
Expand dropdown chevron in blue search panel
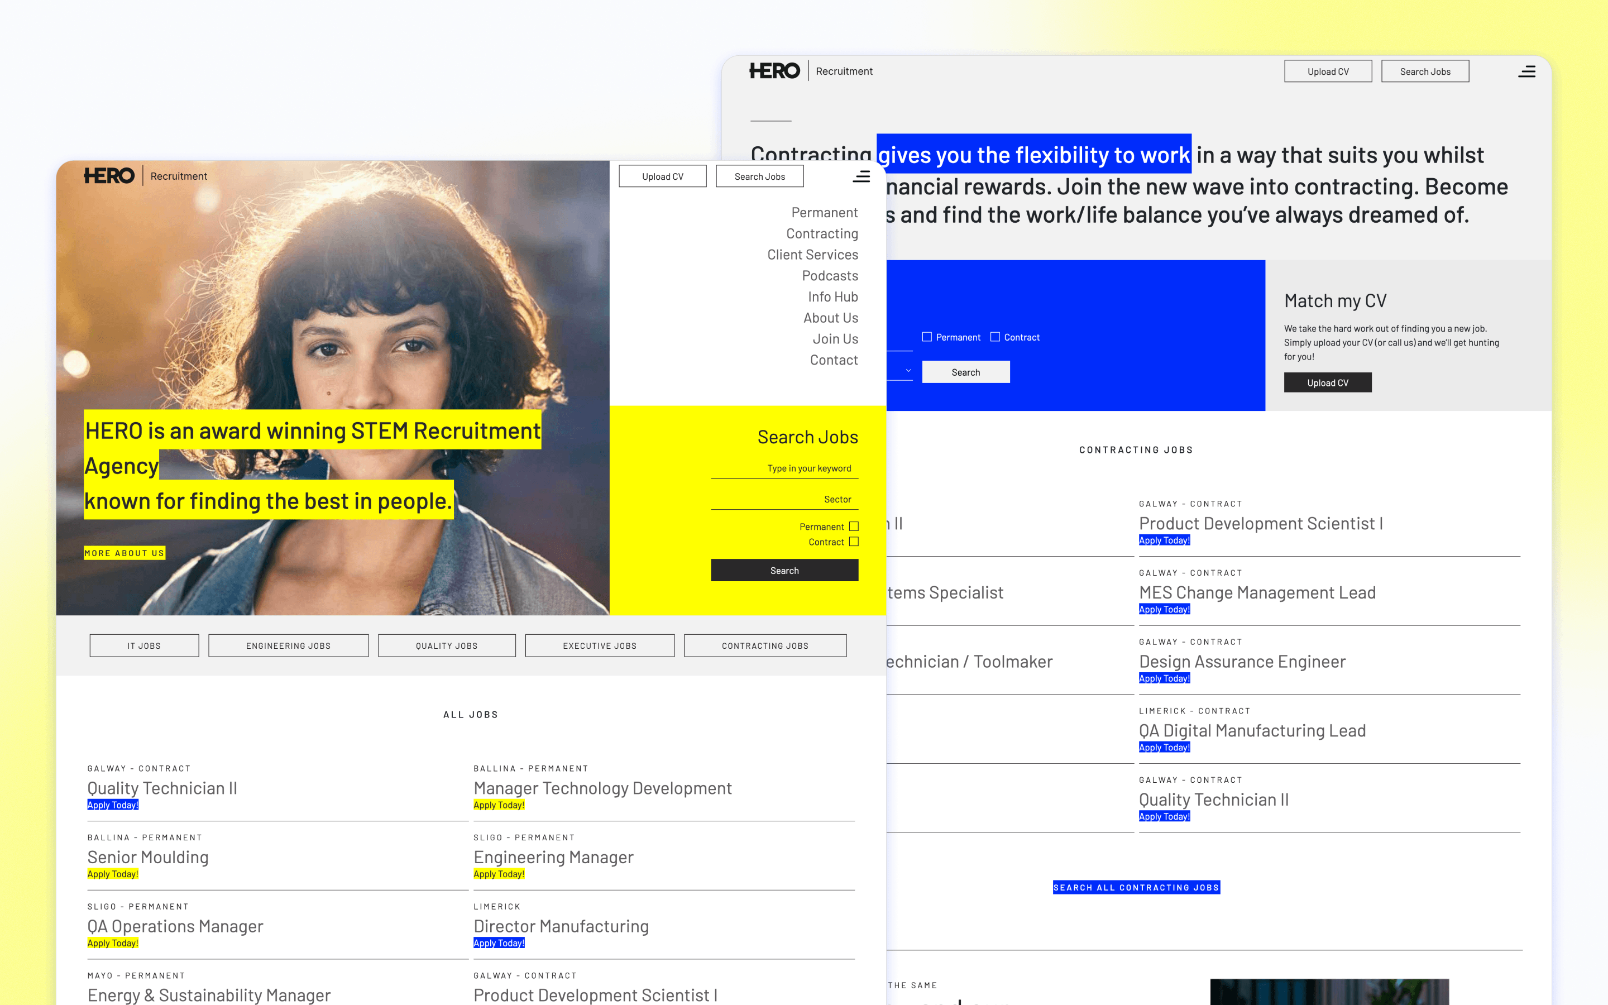point(908,370)
